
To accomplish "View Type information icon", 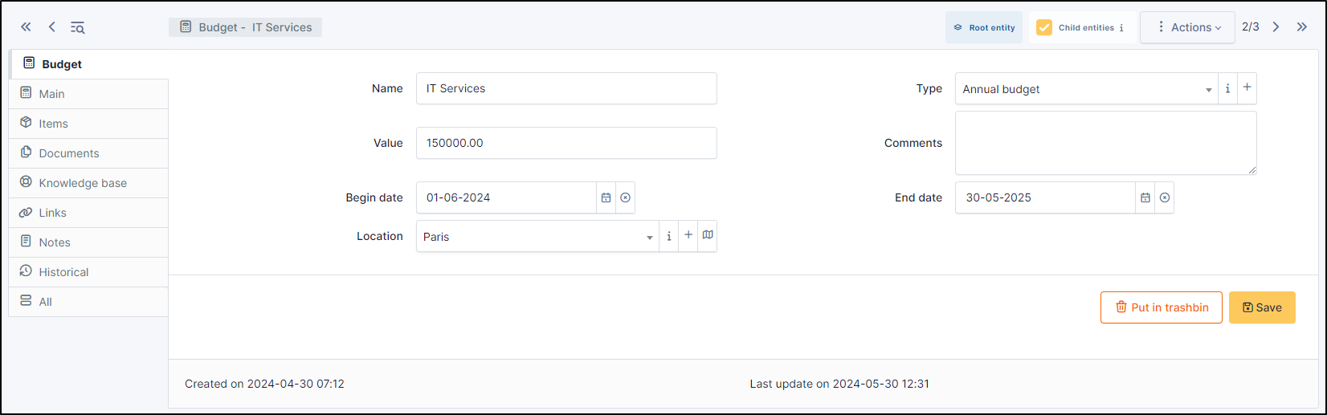I will point(1227,88).
